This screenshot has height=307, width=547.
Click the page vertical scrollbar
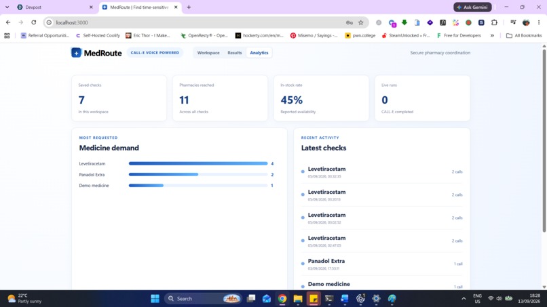pos(544,141)
